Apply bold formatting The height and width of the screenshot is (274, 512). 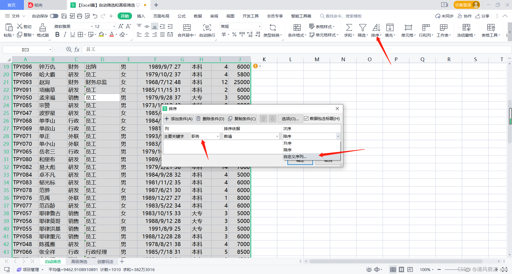coord(57,35)
